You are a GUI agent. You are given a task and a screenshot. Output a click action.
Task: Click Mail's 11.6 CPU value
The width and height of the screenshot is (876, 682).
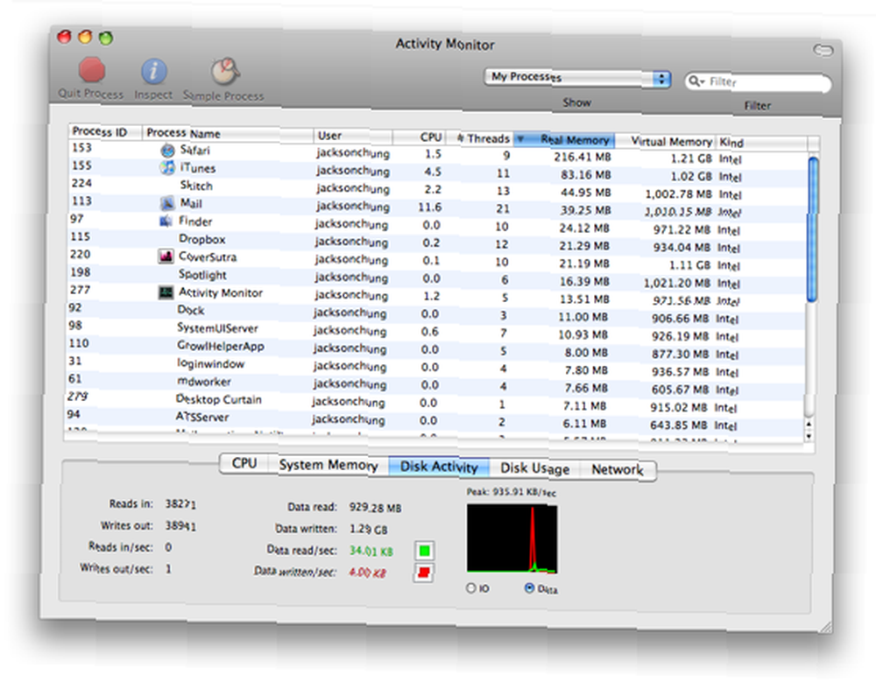pos(429,207)
